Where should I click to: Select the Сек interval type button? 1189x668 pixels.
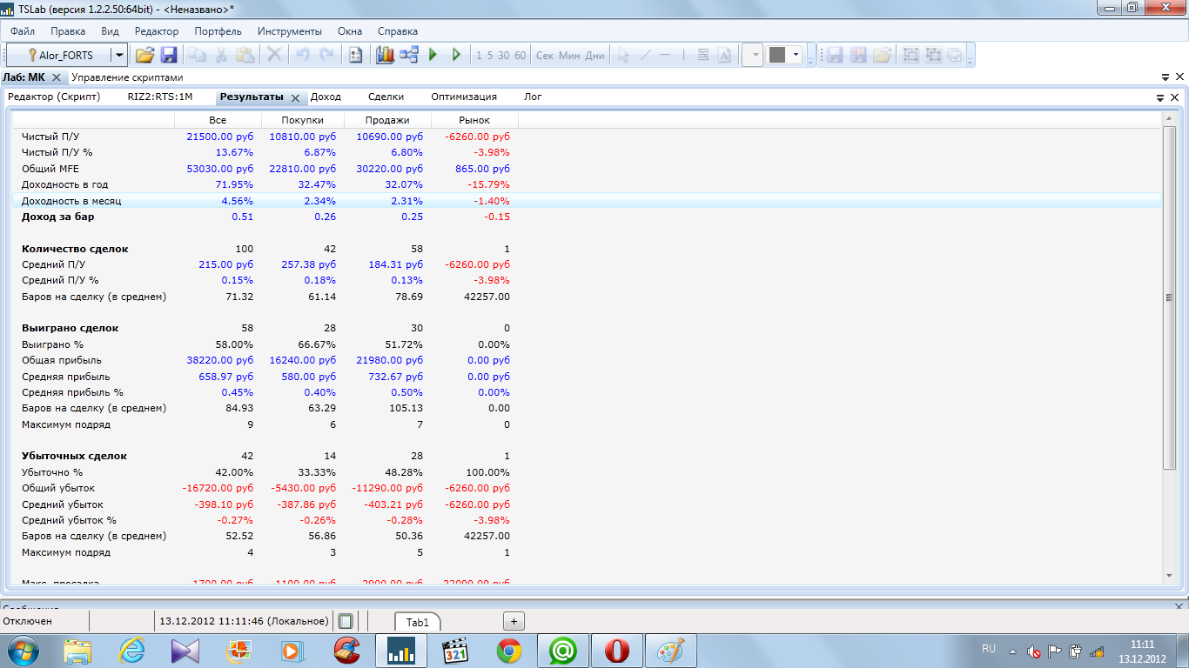545,56
